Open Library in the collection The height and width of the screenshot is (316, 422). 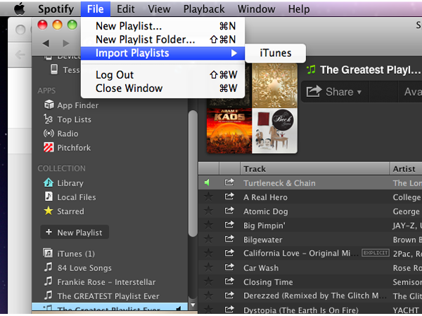[x=63, y=183]
